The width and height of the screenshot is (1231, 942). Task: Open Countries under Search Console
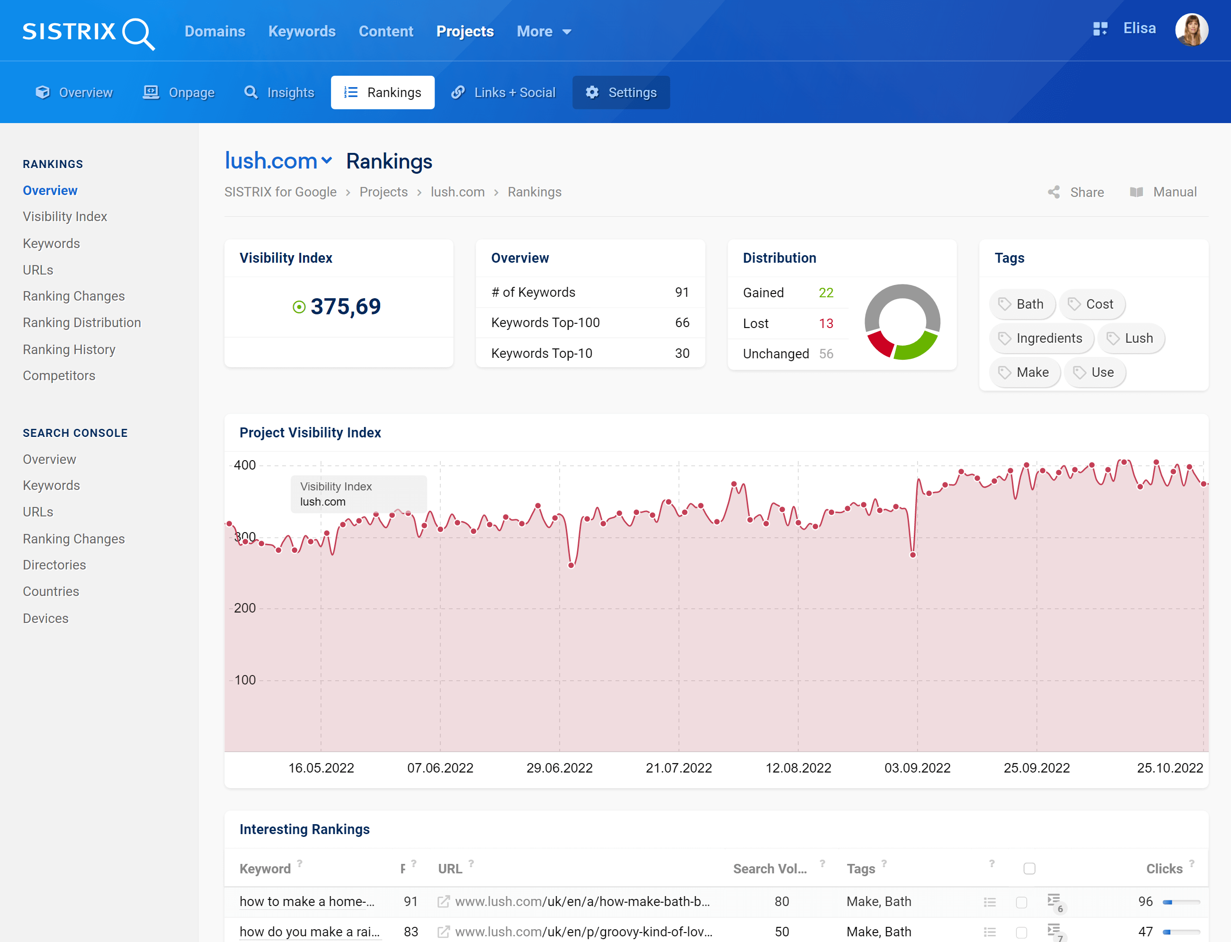coord(51,592)
